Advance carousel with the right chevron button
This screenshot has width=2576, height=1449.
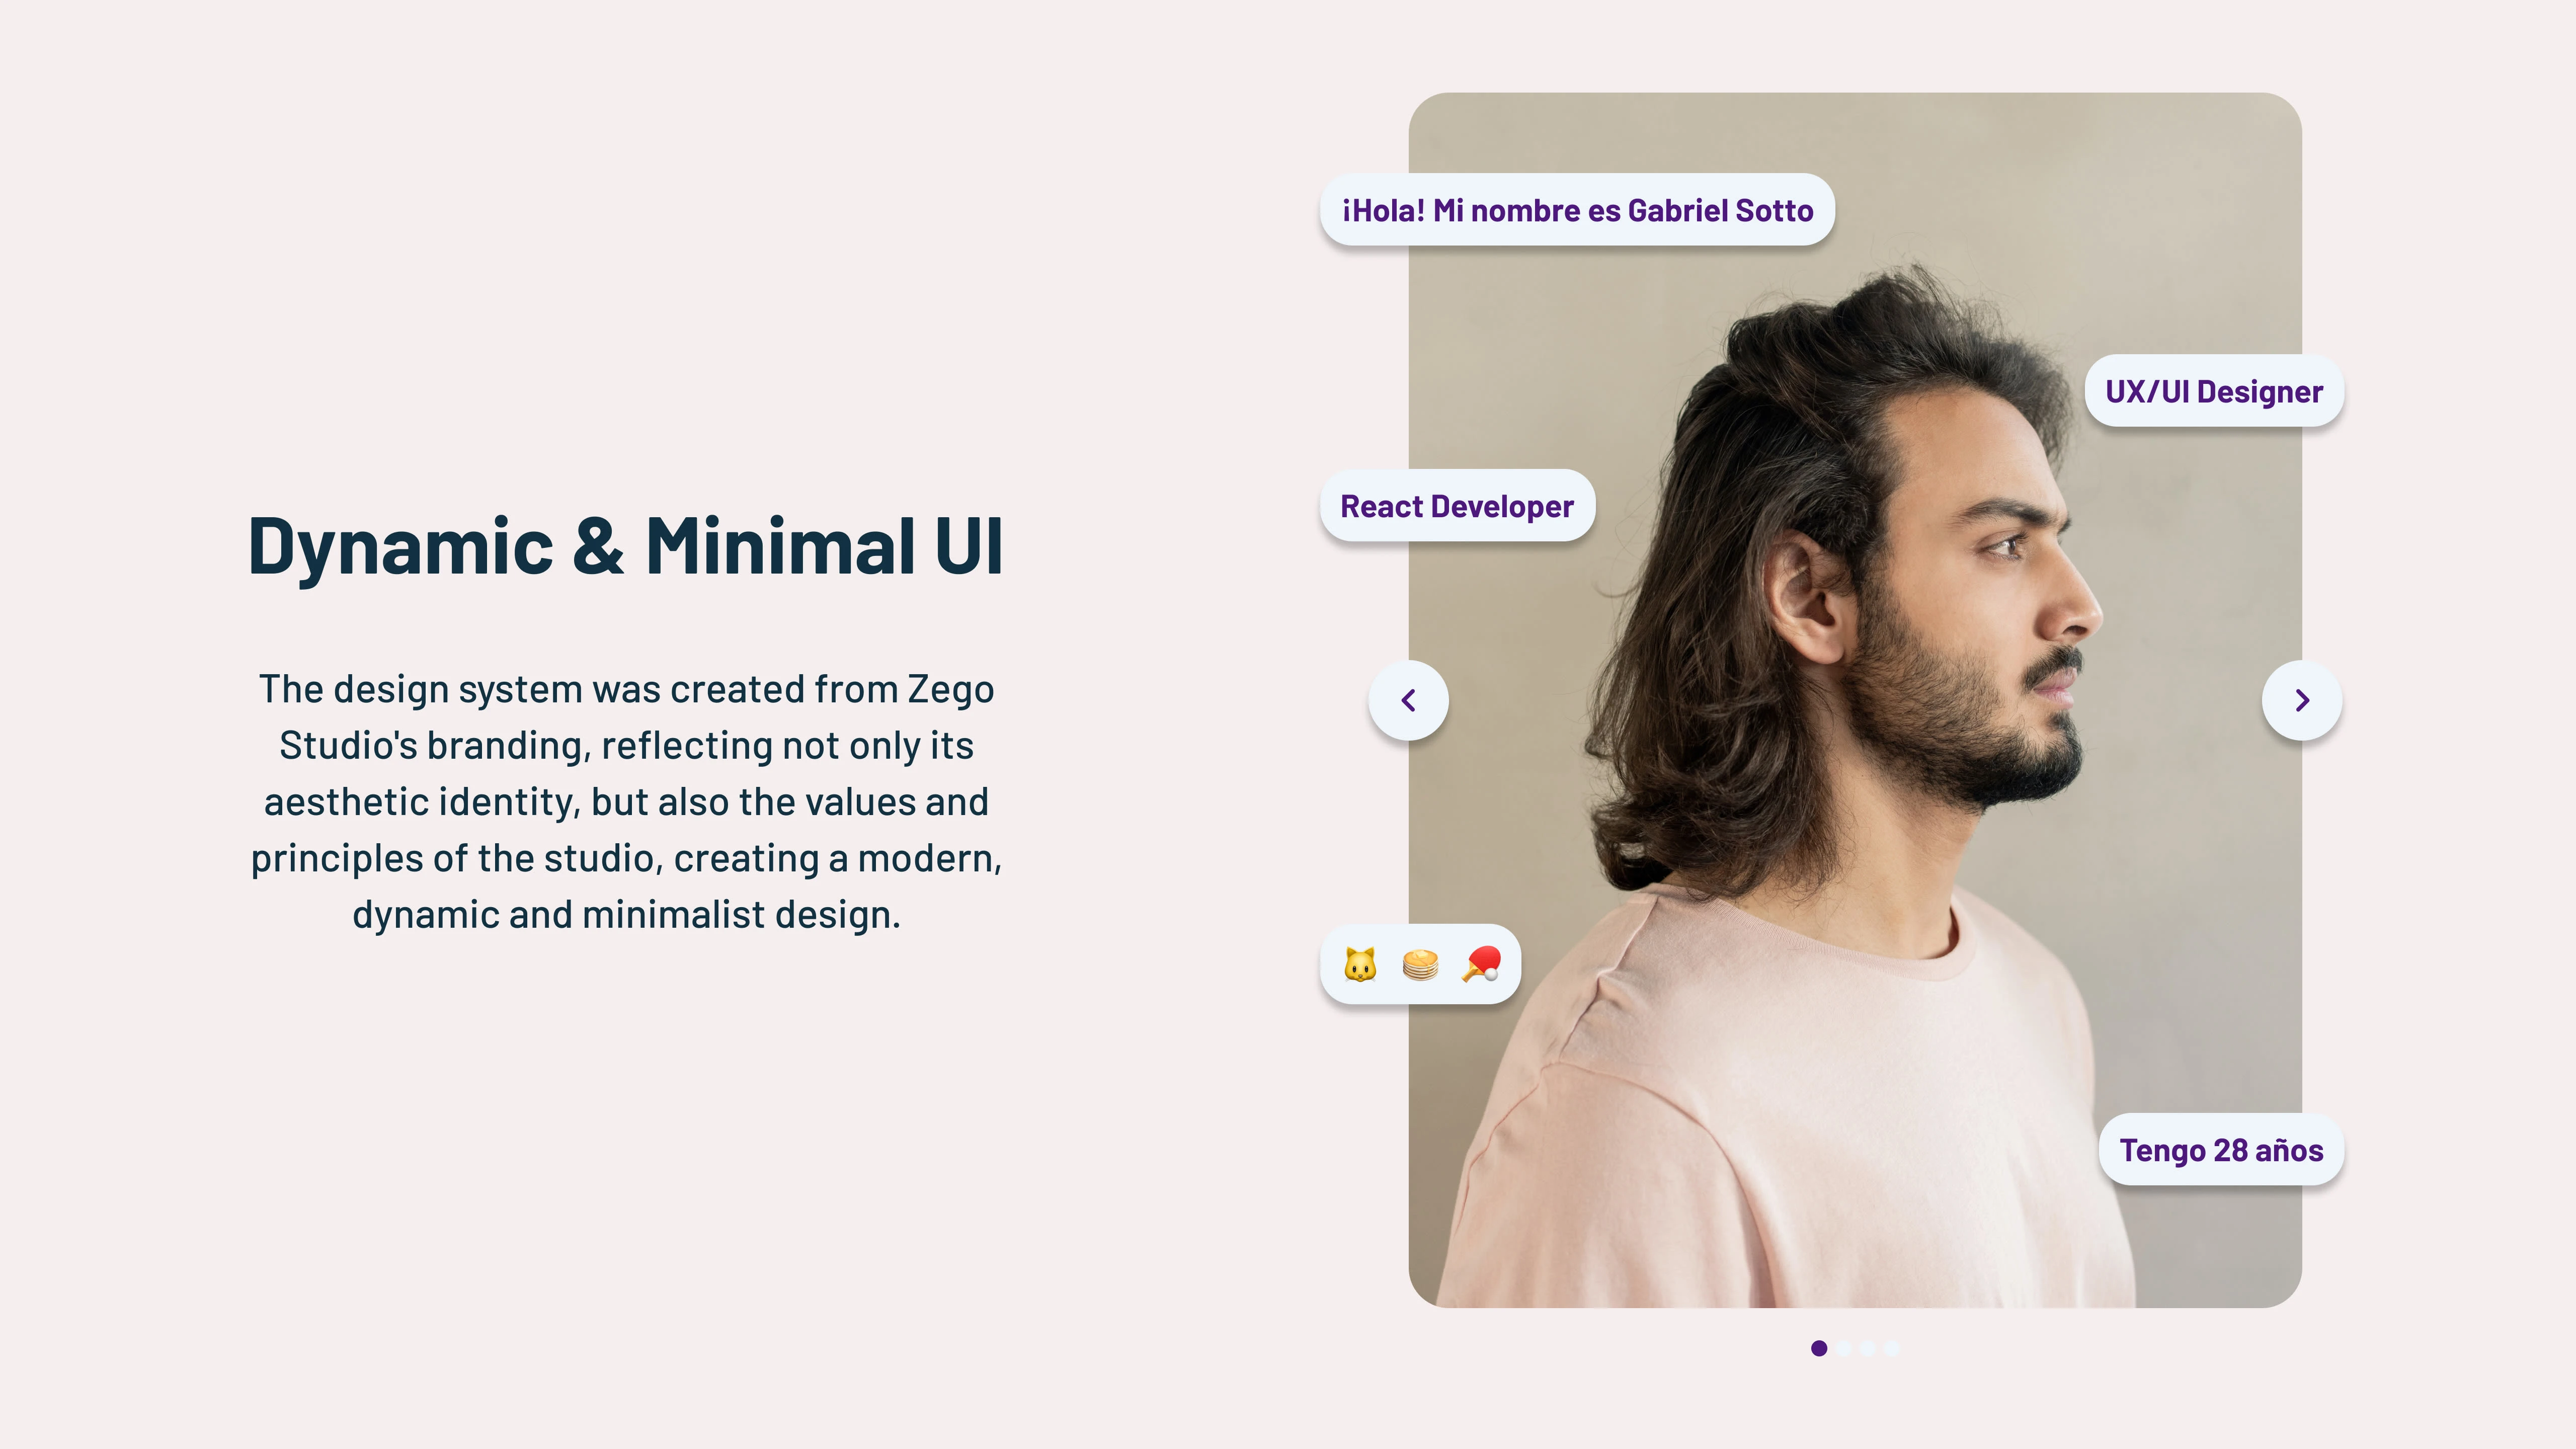click(x=2302, y=700)
